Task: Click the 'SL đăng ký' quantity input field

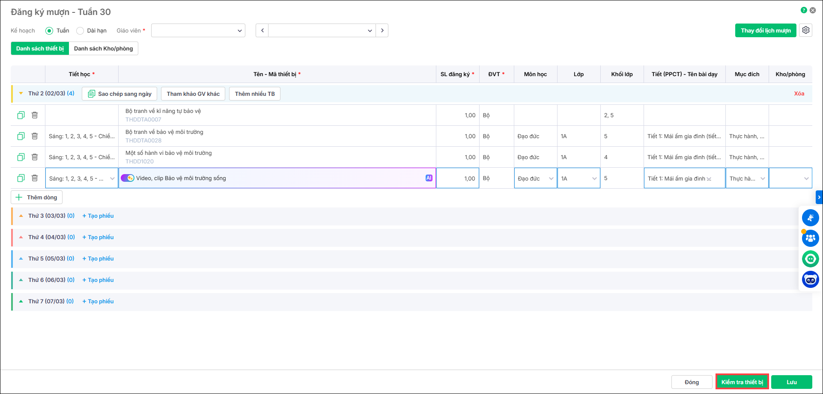Action: [x=457, y=178]
